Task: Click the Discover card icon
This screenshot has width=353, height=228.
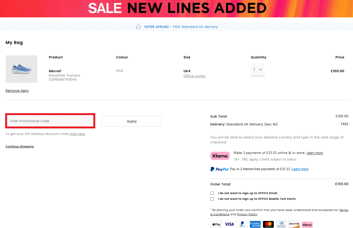Action: [x=294, y=224]
